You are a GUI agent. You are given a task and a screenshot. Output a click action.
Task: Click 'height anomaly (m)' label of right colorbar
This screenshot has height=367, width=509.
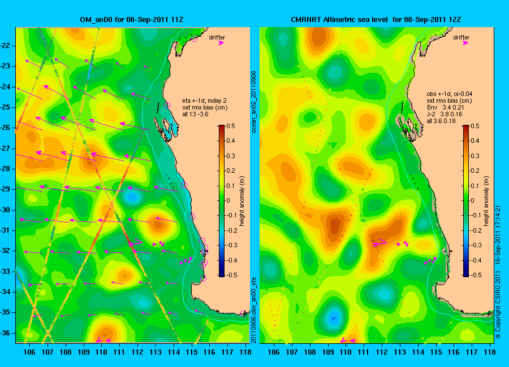point(486,201)
